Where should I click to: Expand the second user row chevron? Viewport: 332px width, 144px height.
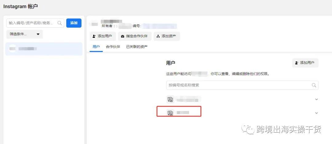click(317, 113)
